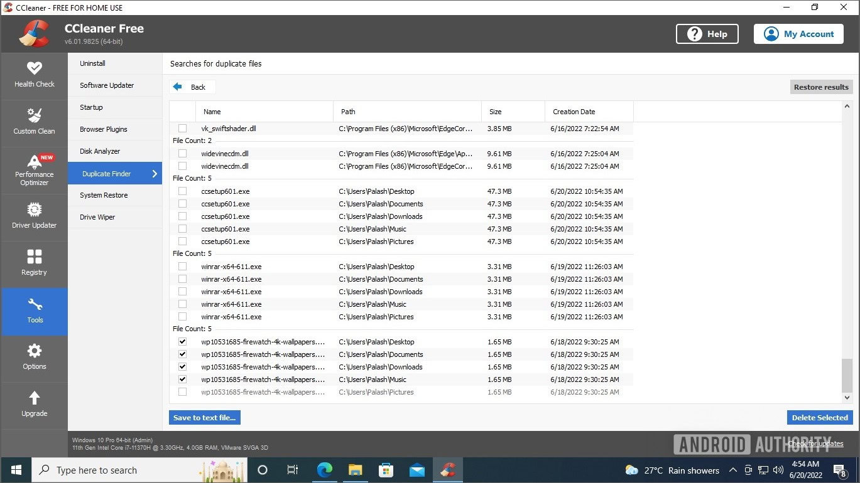
Task: Select the Custom Clean broom icon
Action: point(34,115)
